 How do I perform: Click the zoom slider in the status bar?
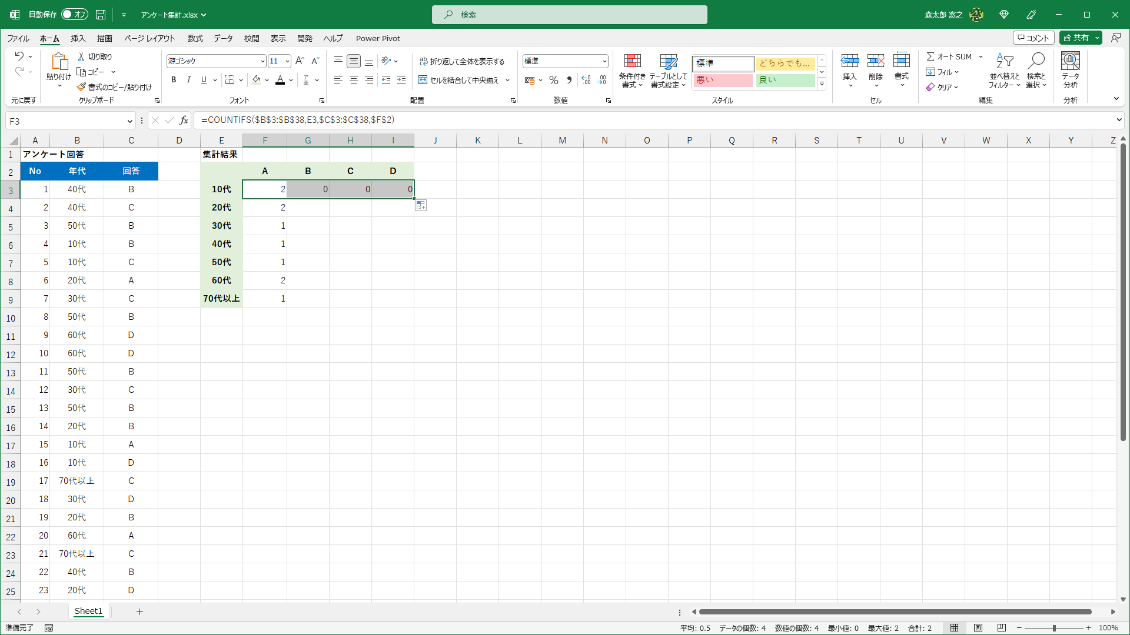1053,628
